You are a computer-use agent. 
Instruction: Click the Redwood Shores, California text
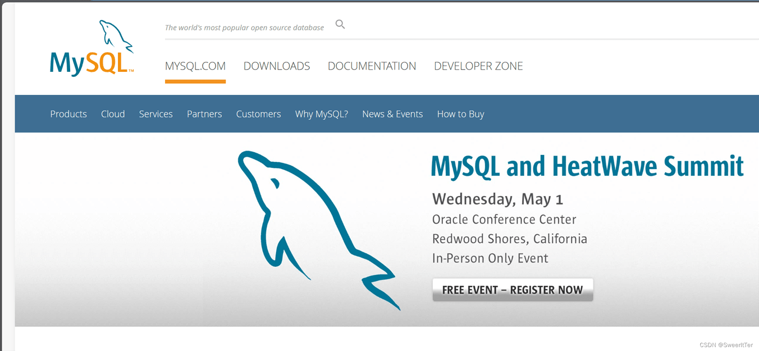(x=510, y=239)
